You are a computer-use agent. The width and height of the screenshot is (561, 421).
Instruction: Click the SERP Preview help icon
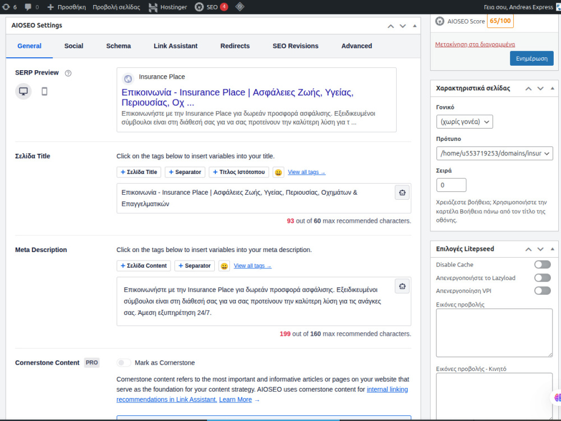[68, 73]
